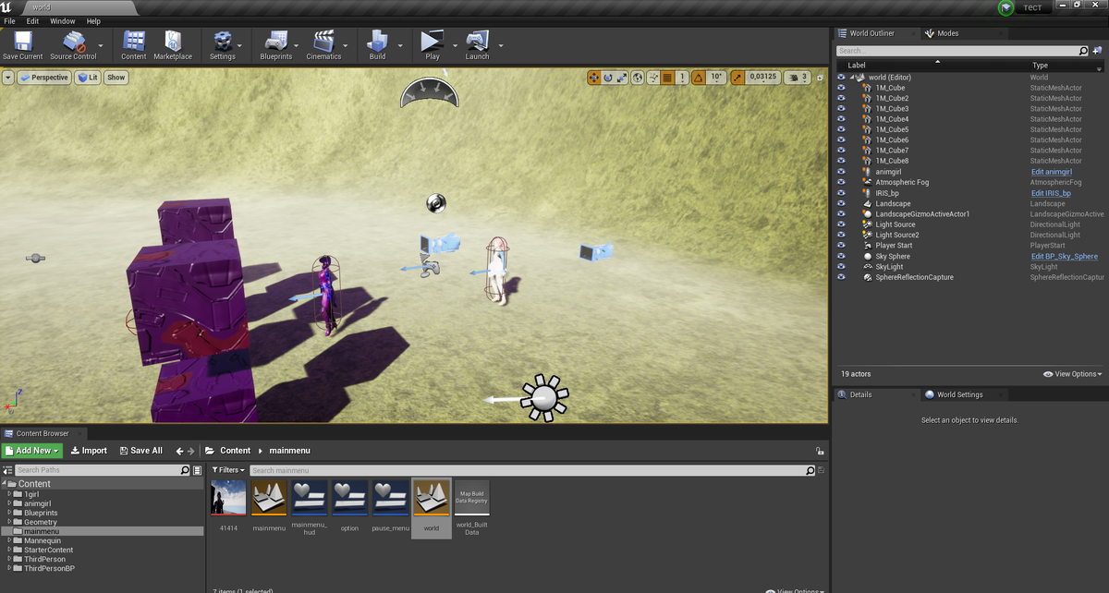Open the viewport Show menu
Screen dimensions: 1109x593
pyautogui.click(x=116, y=78)
